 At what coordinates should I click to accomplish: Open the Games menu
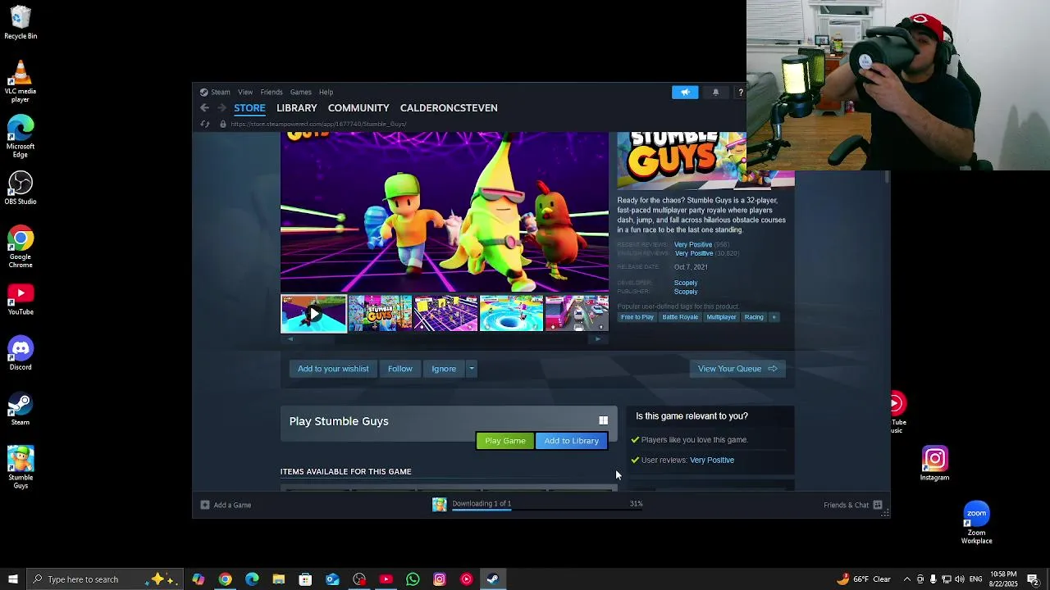point(300,92)
